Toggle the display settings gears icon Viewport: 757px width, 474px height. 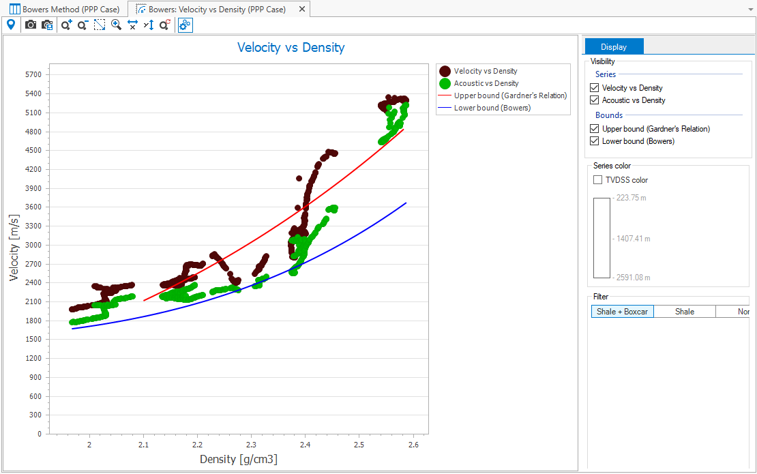coord(185,25)
